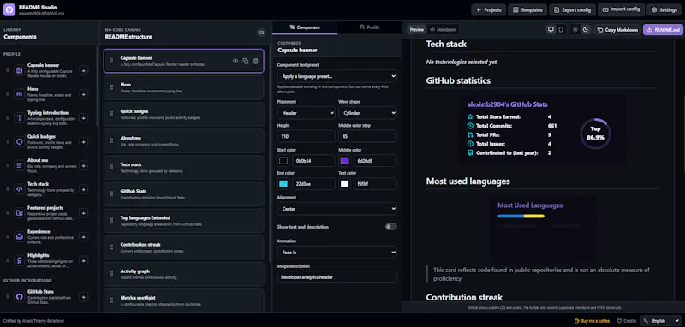Screen dimensions: 685x327
Task: Open the Alignment dropdown set to Center
Action: click(x=337, y=209)
